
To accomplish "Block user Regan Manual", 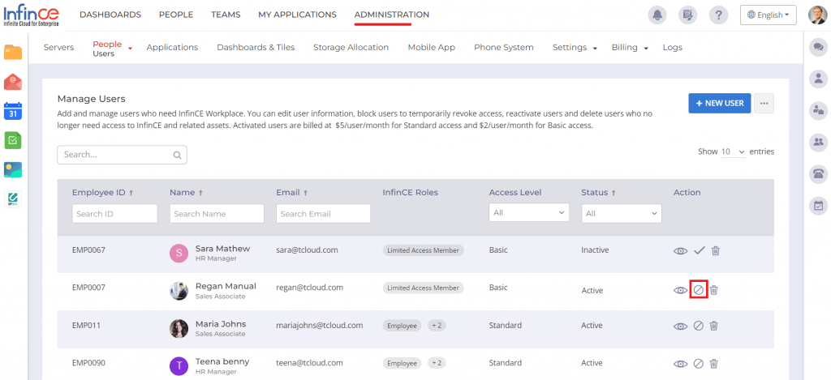I will (698, 290).
